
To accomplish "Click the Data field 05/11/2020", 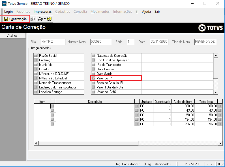I will (x=159, y=42).
